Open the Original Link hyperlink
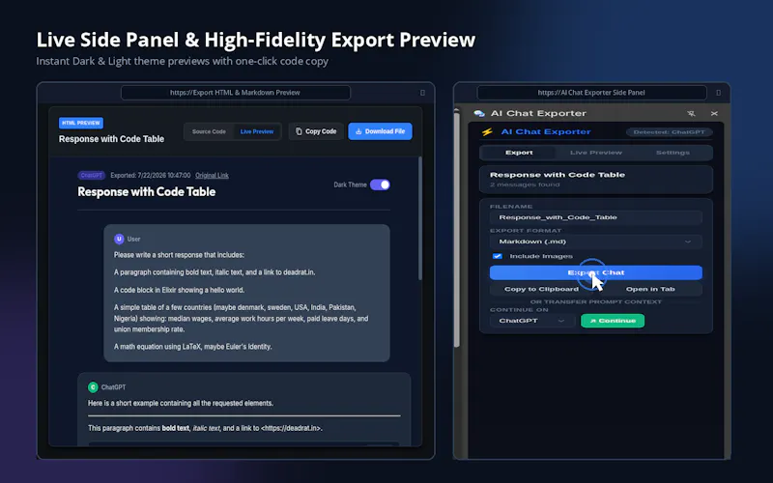773x483 pixels. 212,176
